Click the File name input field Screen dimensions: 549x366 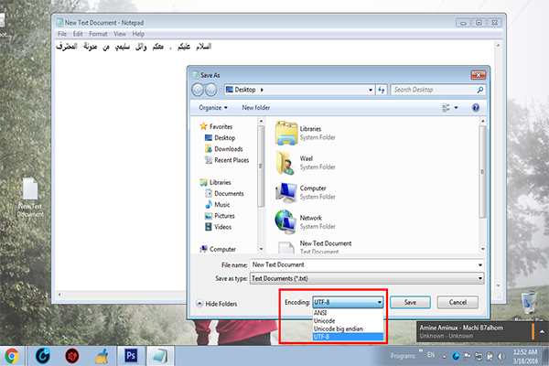click(x=366, y=264)
